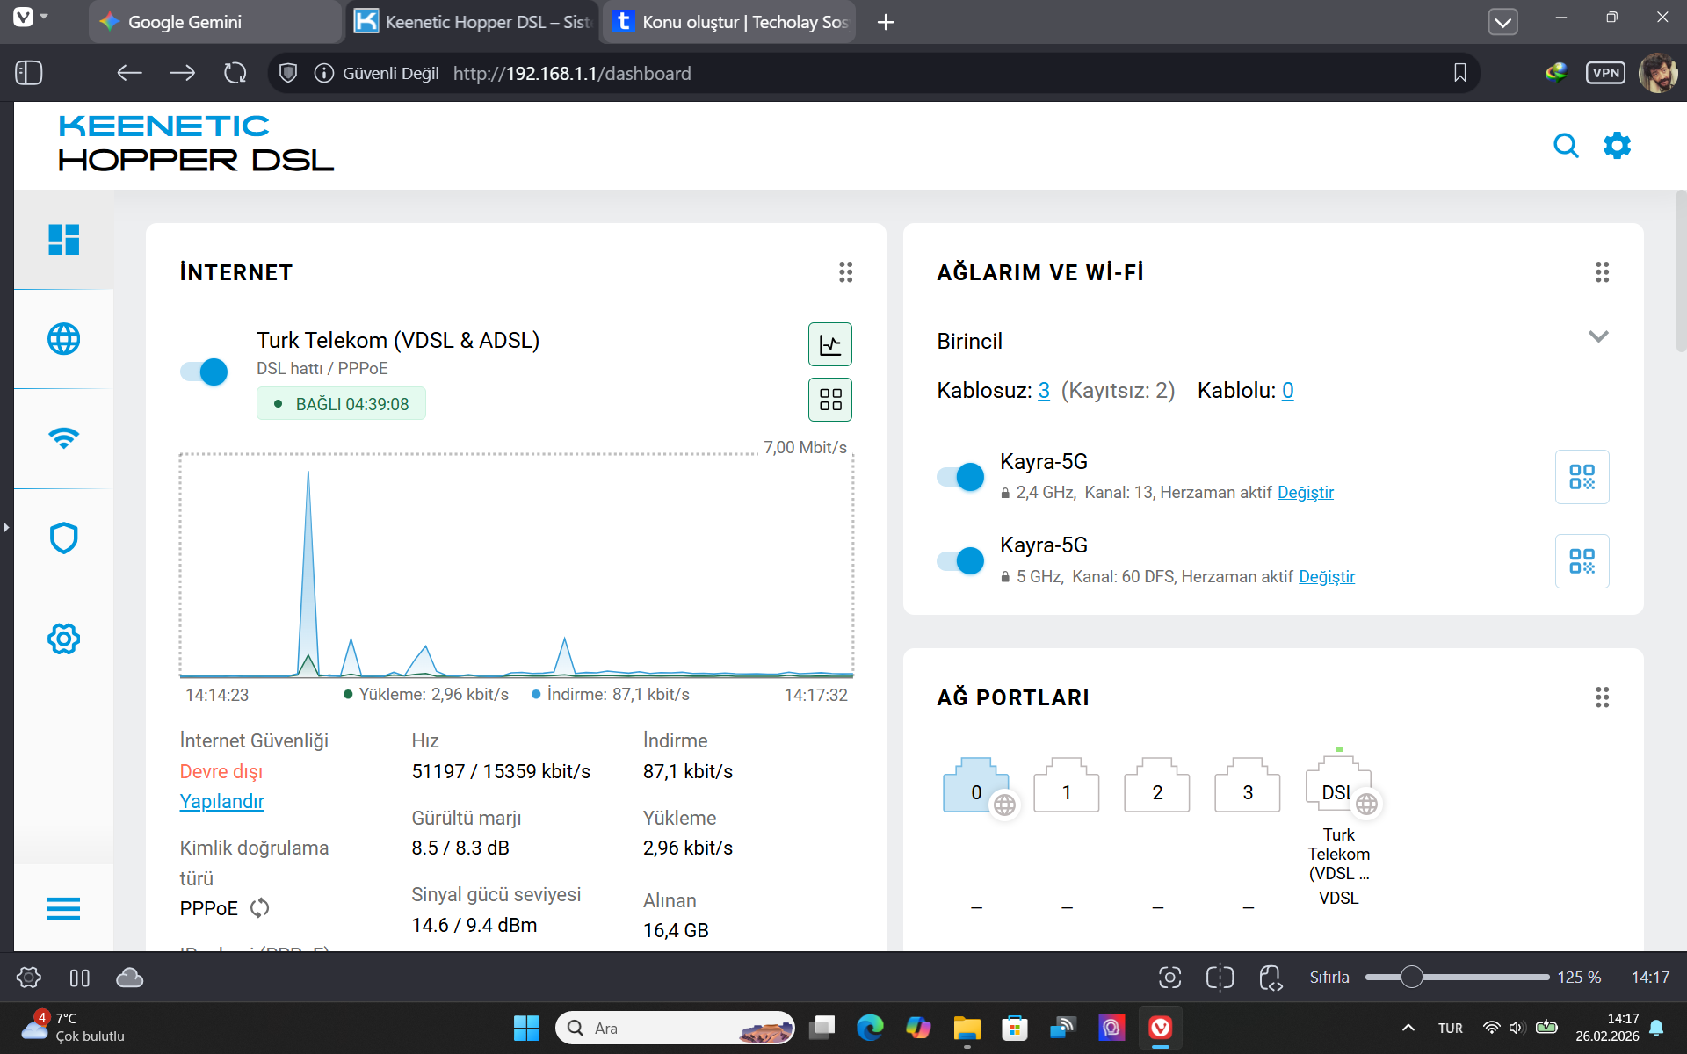This screenshot has height=1054, width=1687.
Task: Open the tab list dropdown arrow
Action: click(x=1502, y=22)
